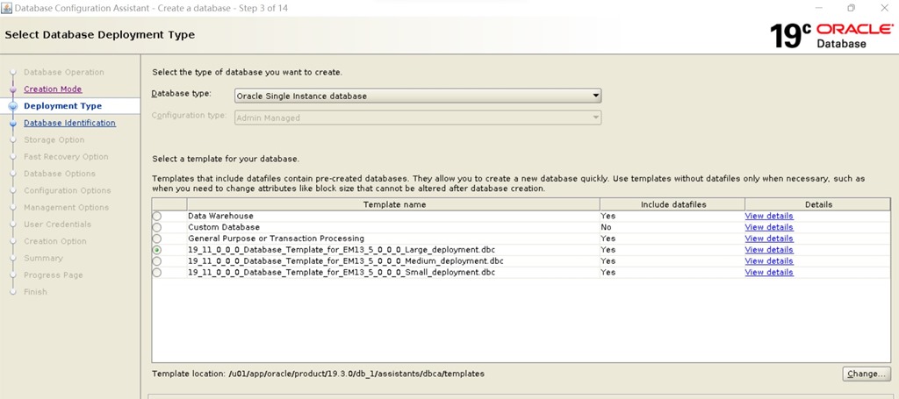This screenshot has width=899, height=399.
Task: Click the Oracle 19c Database logo
Action: pos(831,35)
